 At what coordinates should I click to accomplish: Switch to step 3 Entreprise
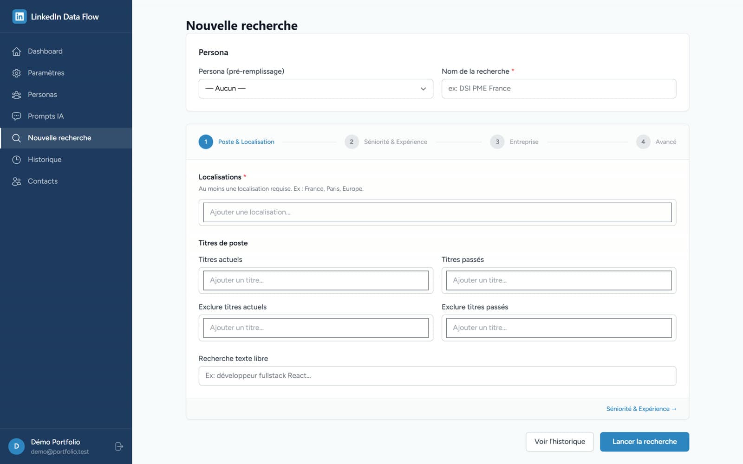(514, 142)
